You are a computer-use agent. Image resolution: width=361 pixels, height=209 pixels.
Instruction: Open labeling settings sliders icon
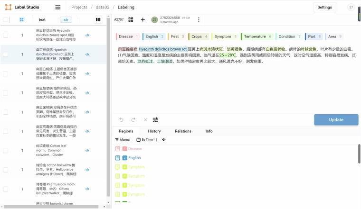tap(155, 119)
